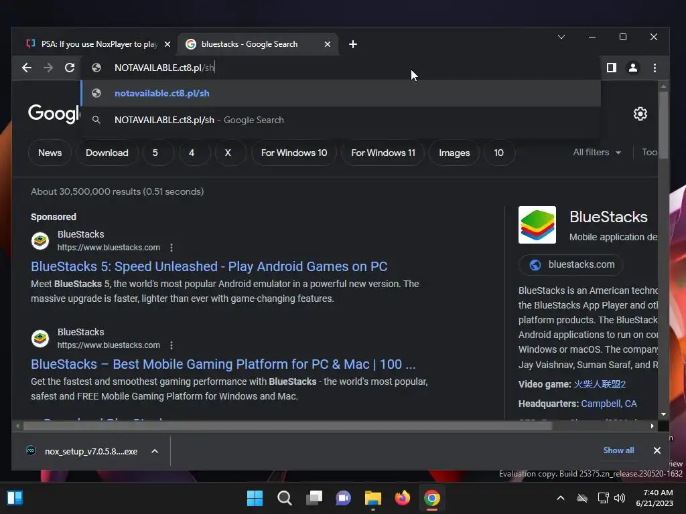Choose the For Windows 11 chip
The image size is (686, 514).
pyautogui.click(x=383, y=153)
